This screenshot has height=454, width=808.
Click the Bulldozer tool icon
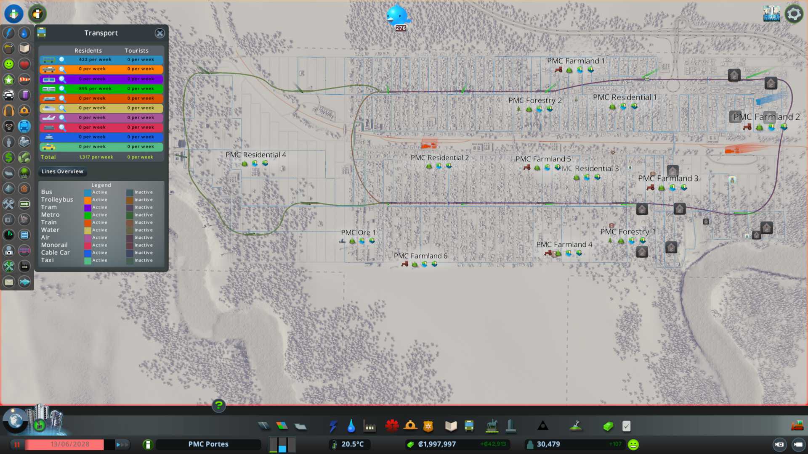[797, 426]
